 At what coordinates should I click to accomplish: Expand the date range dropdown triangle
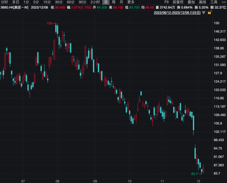point(204,13)
